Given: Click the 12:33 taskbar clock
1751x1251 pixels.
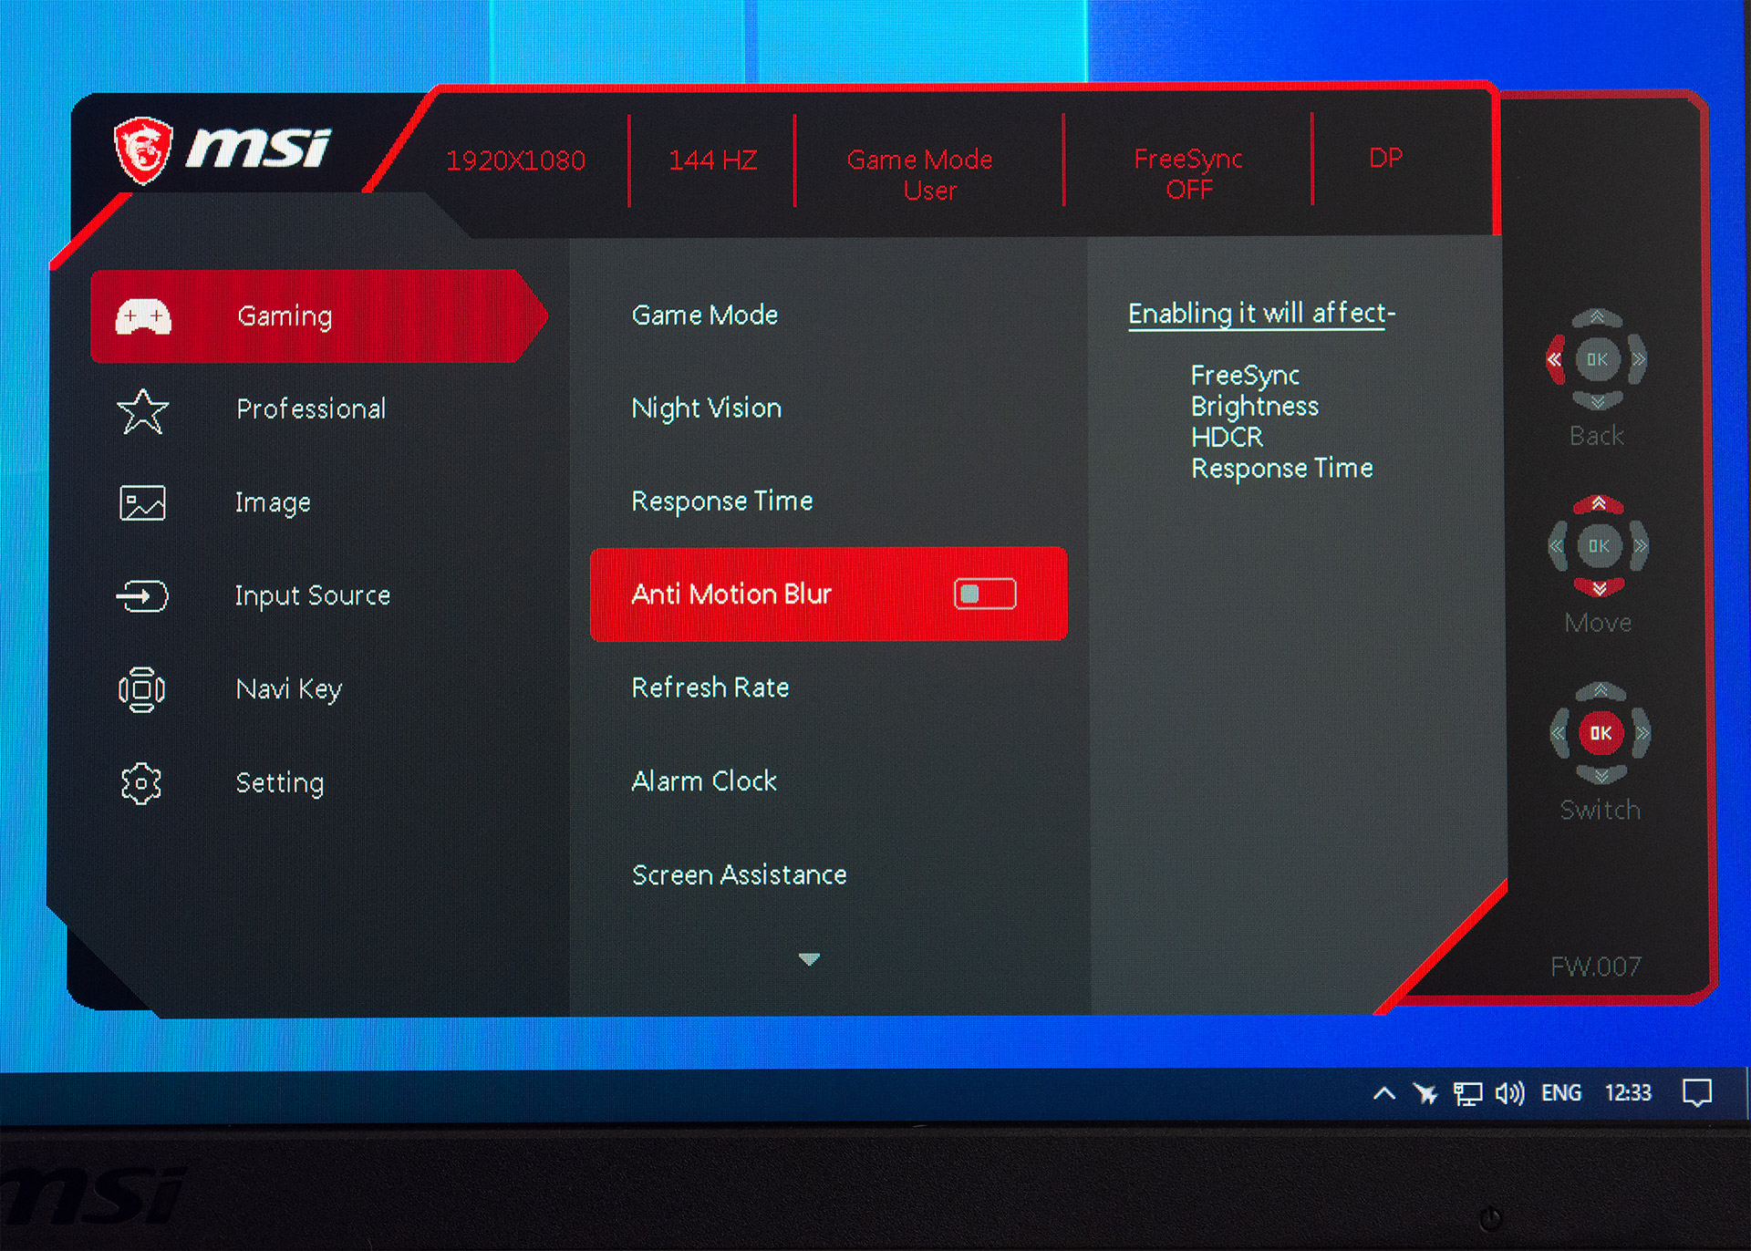Looking at the screenshot, I should [x=1628, y=1092].
